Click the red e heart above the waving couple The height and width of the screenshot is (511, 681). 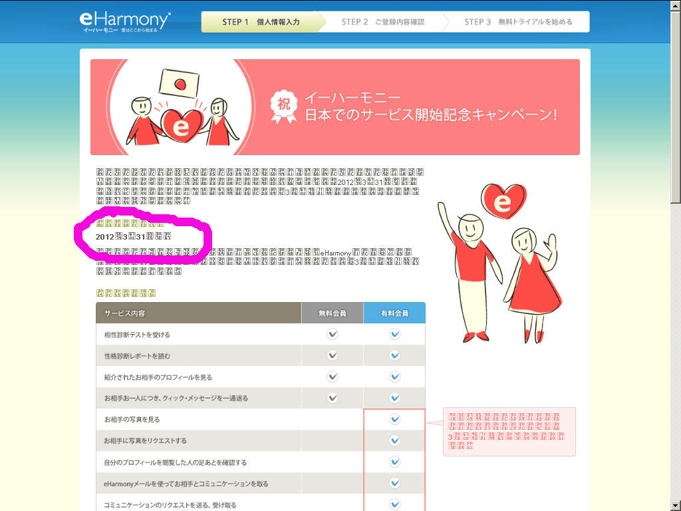(503, 201)
